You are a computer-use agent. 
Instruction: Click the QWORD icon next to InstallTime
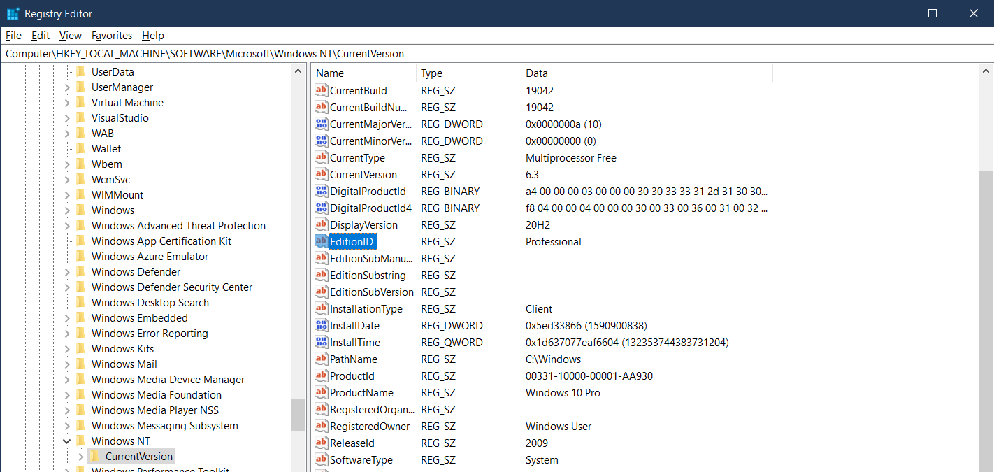pos(321,342)
